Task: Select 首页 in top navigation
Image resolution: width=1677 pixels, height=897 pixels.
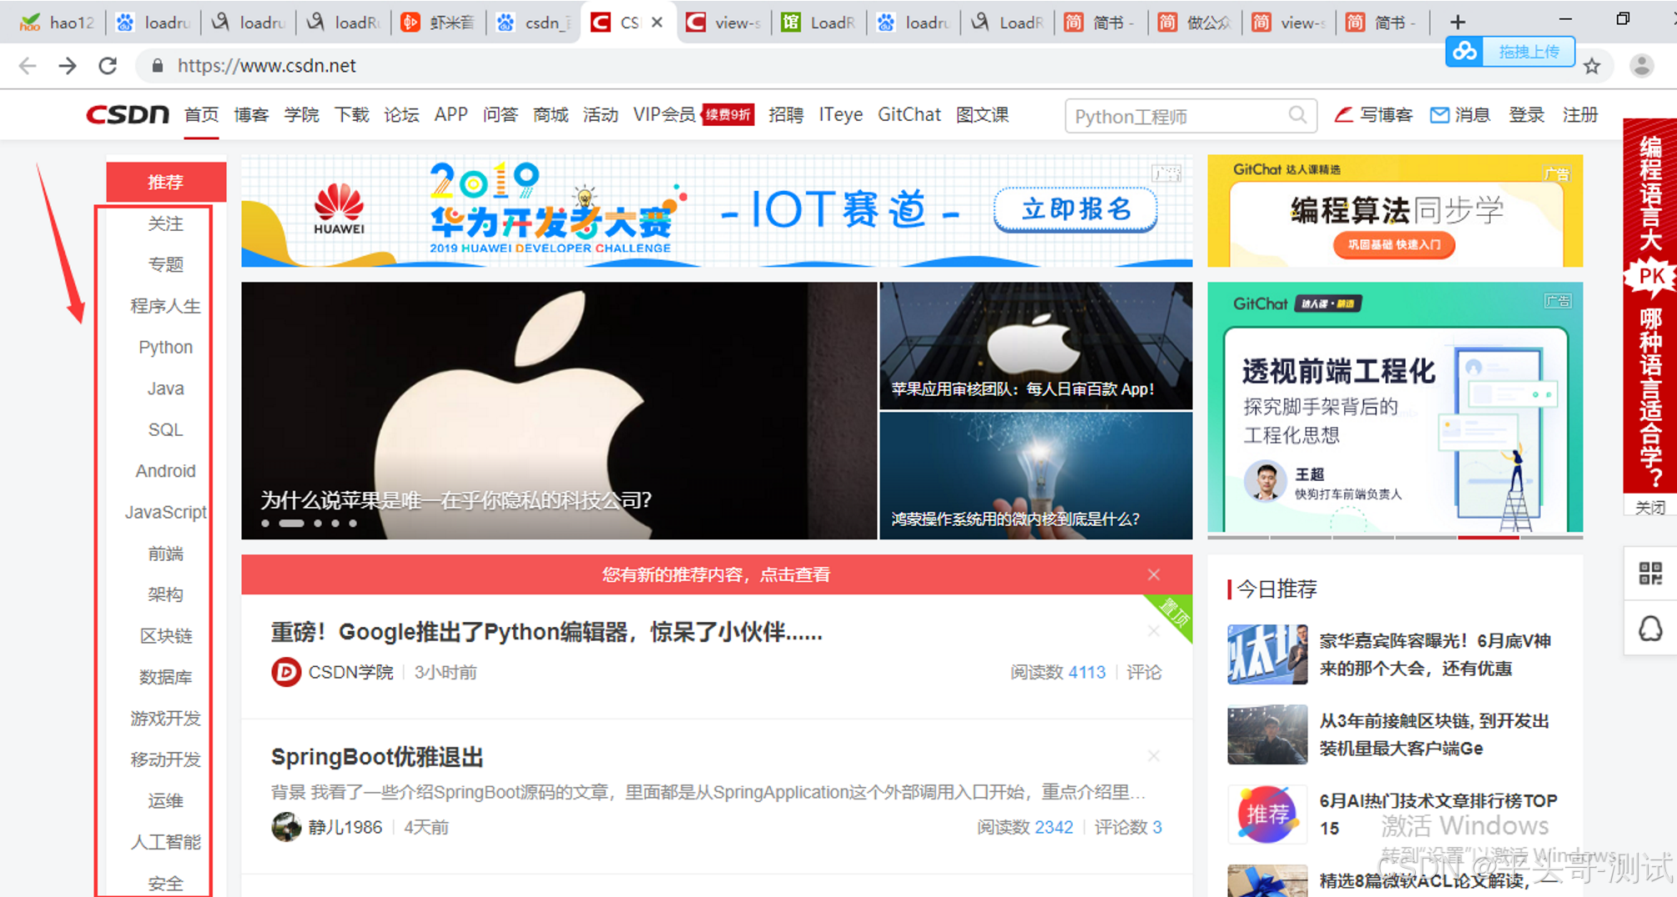Action: 201,115
